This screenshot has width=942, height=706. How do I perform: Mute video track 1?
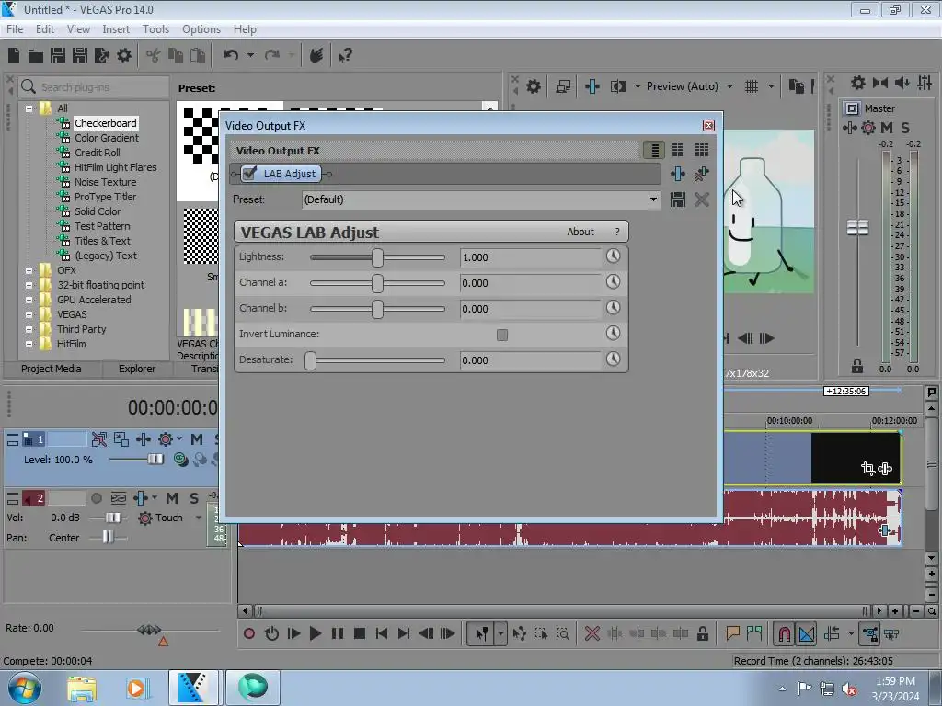click(197, 439)
